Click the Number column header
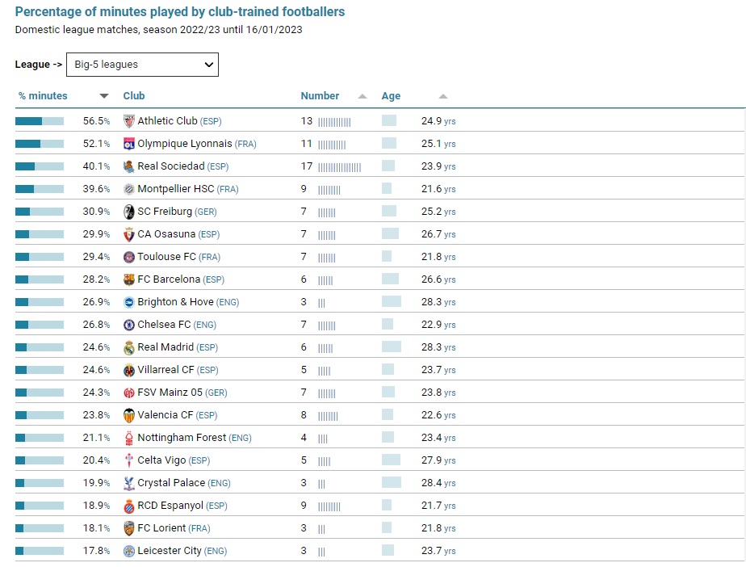The image size is (746, 567). [x=320, y=96]
